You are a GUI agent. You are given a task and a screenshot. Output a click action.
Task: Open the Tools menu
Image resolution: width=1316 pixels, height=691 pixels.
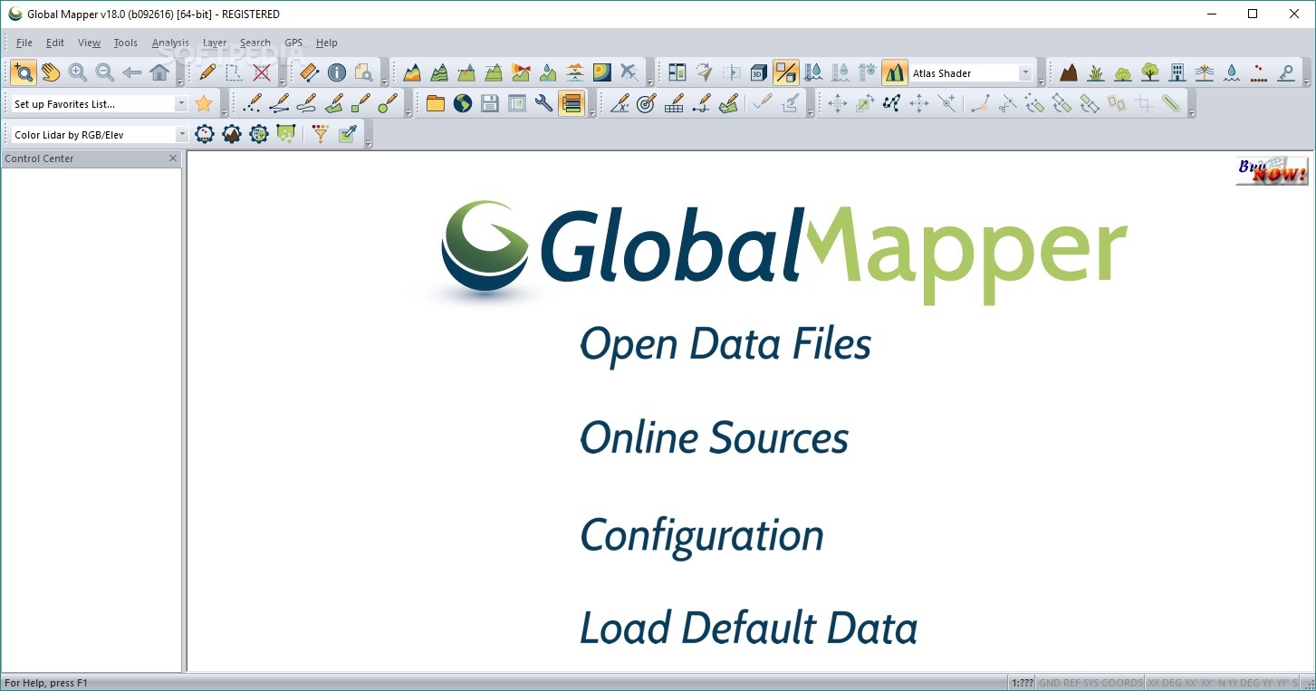point(126,43)
